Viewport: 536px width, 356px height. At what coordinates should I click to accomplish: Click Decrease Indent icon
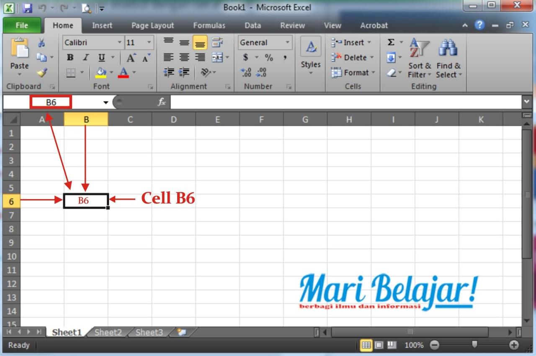coord(168,73)
